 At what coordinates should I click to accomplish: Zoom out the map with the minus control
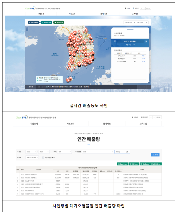27,30
